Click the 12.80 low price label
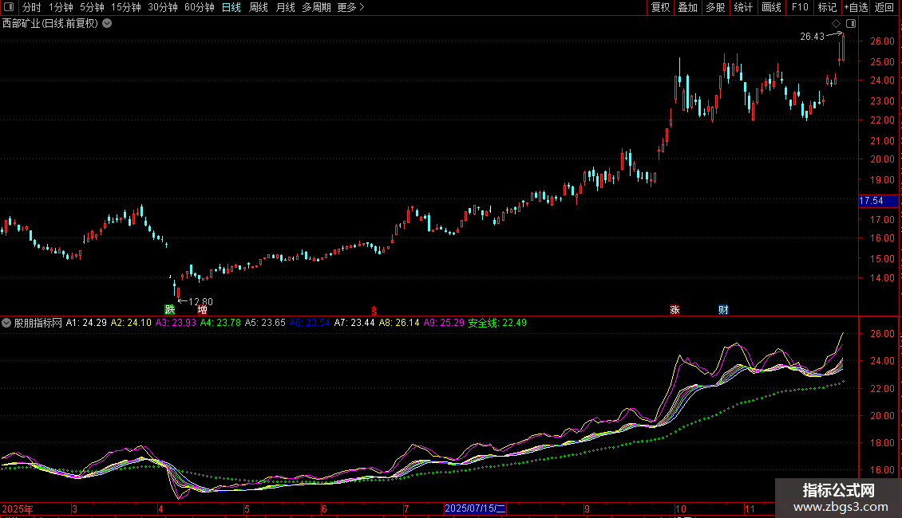Screen dimensions: 902x518 (x=200, y=301)
